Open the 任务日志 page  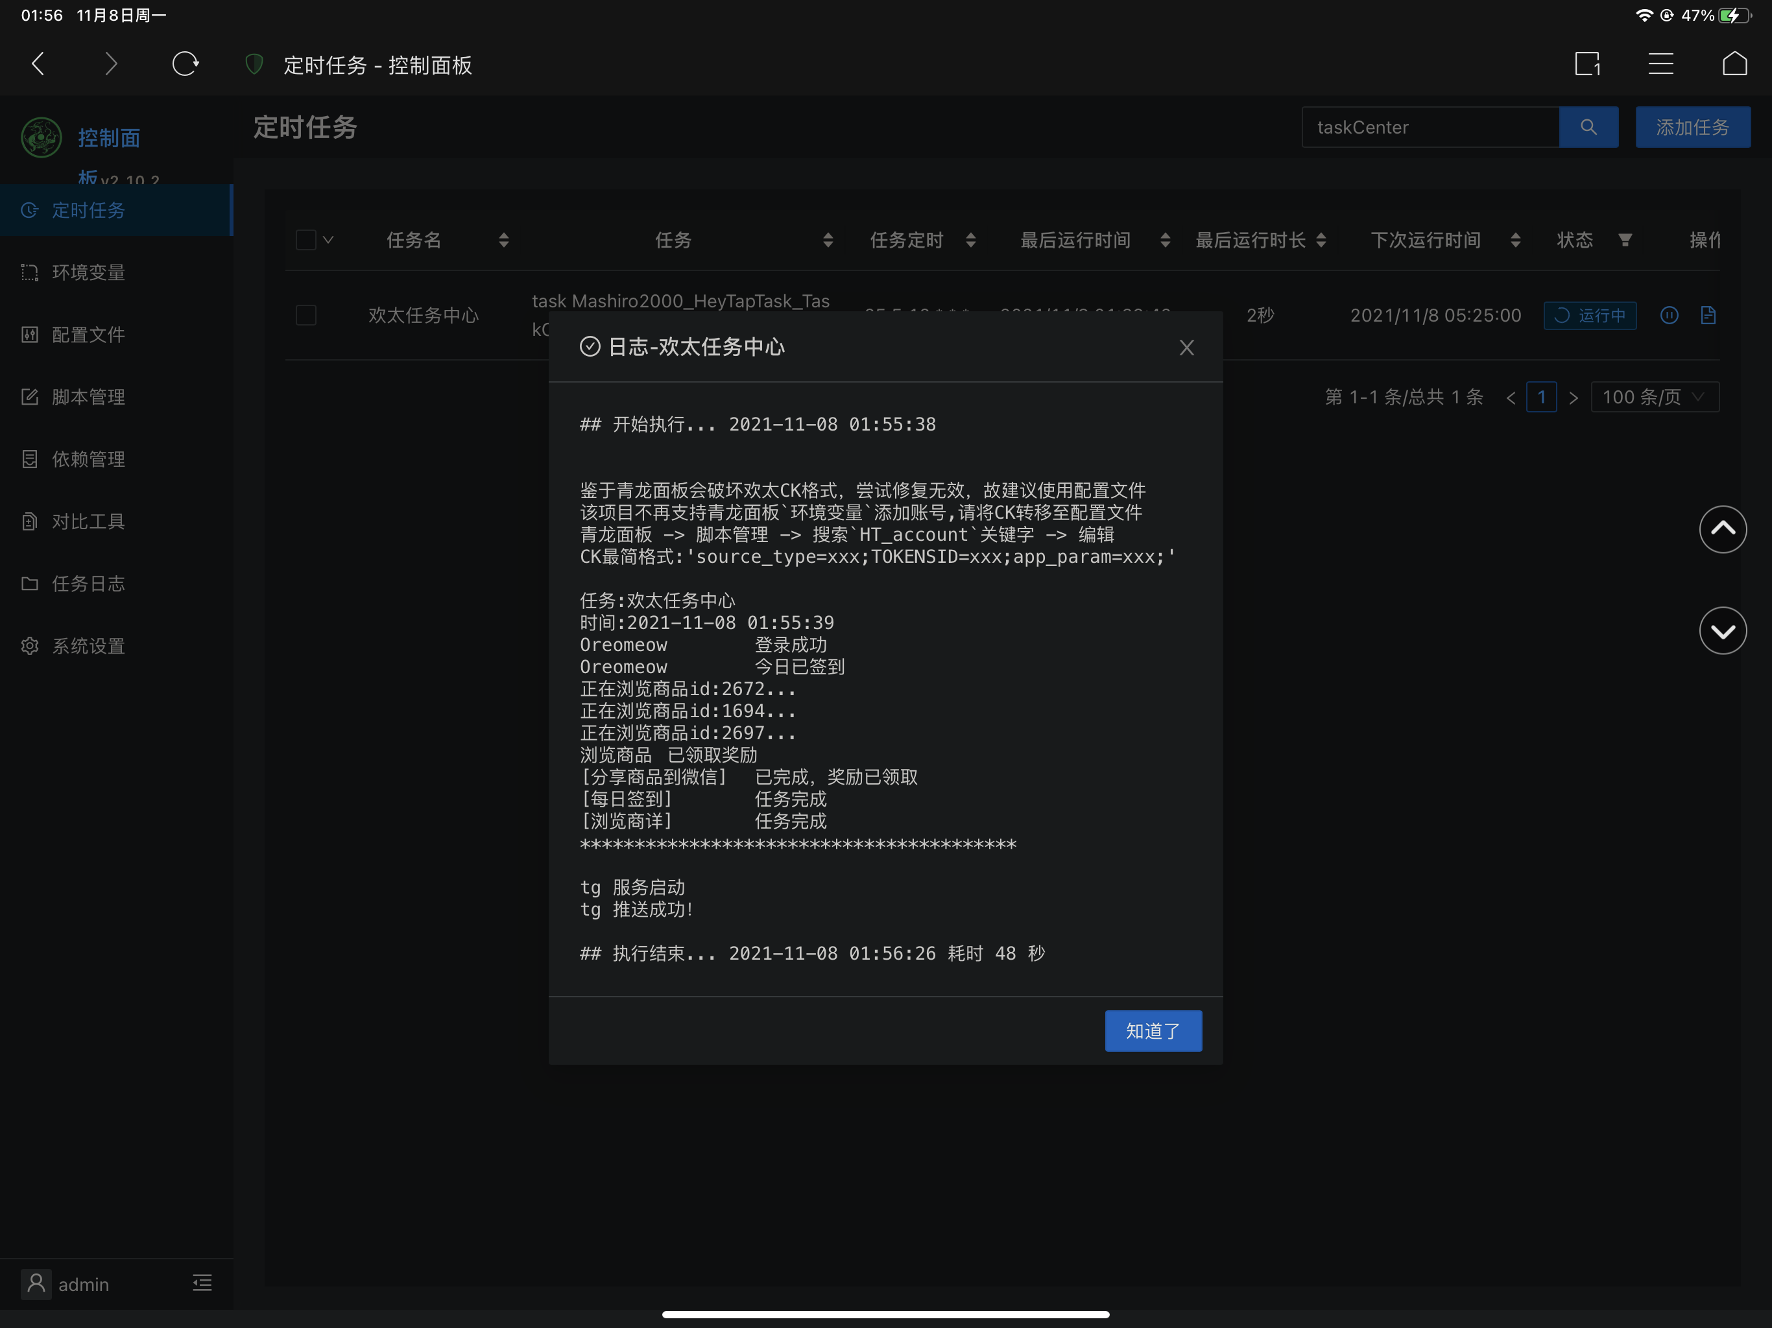88,583
